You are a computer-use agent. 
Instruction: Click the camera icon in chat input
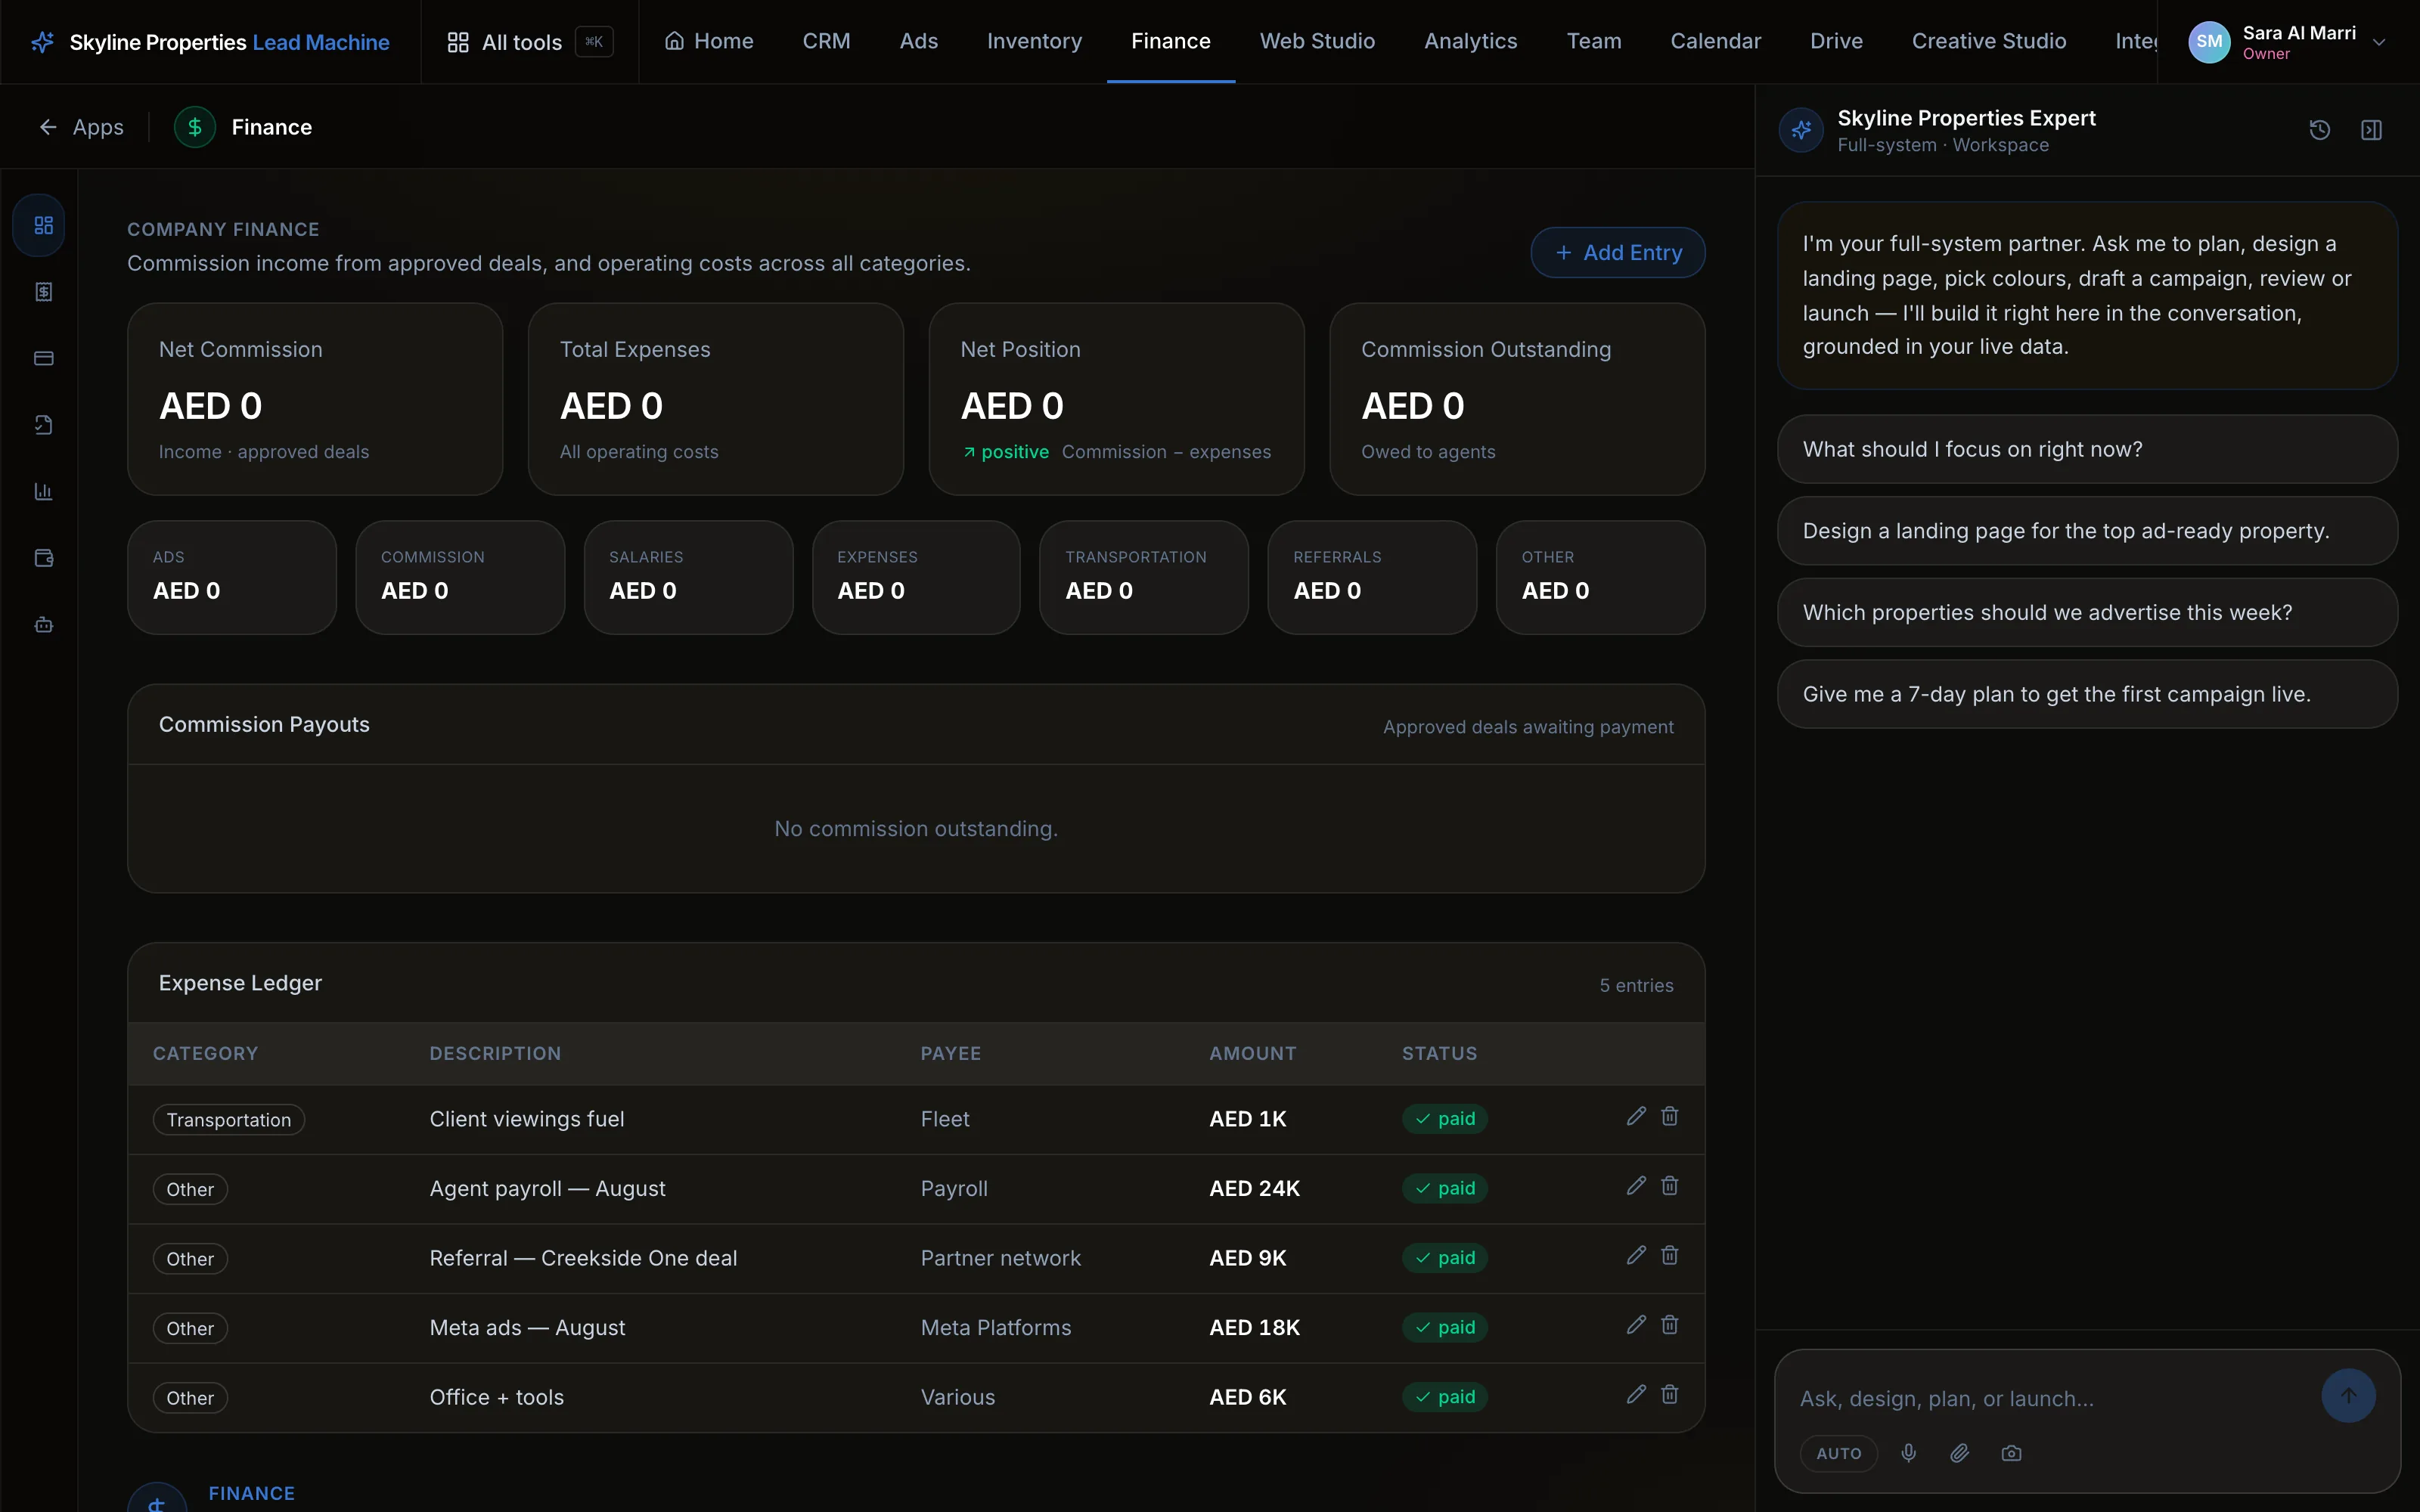(x=2011, y=1453)
